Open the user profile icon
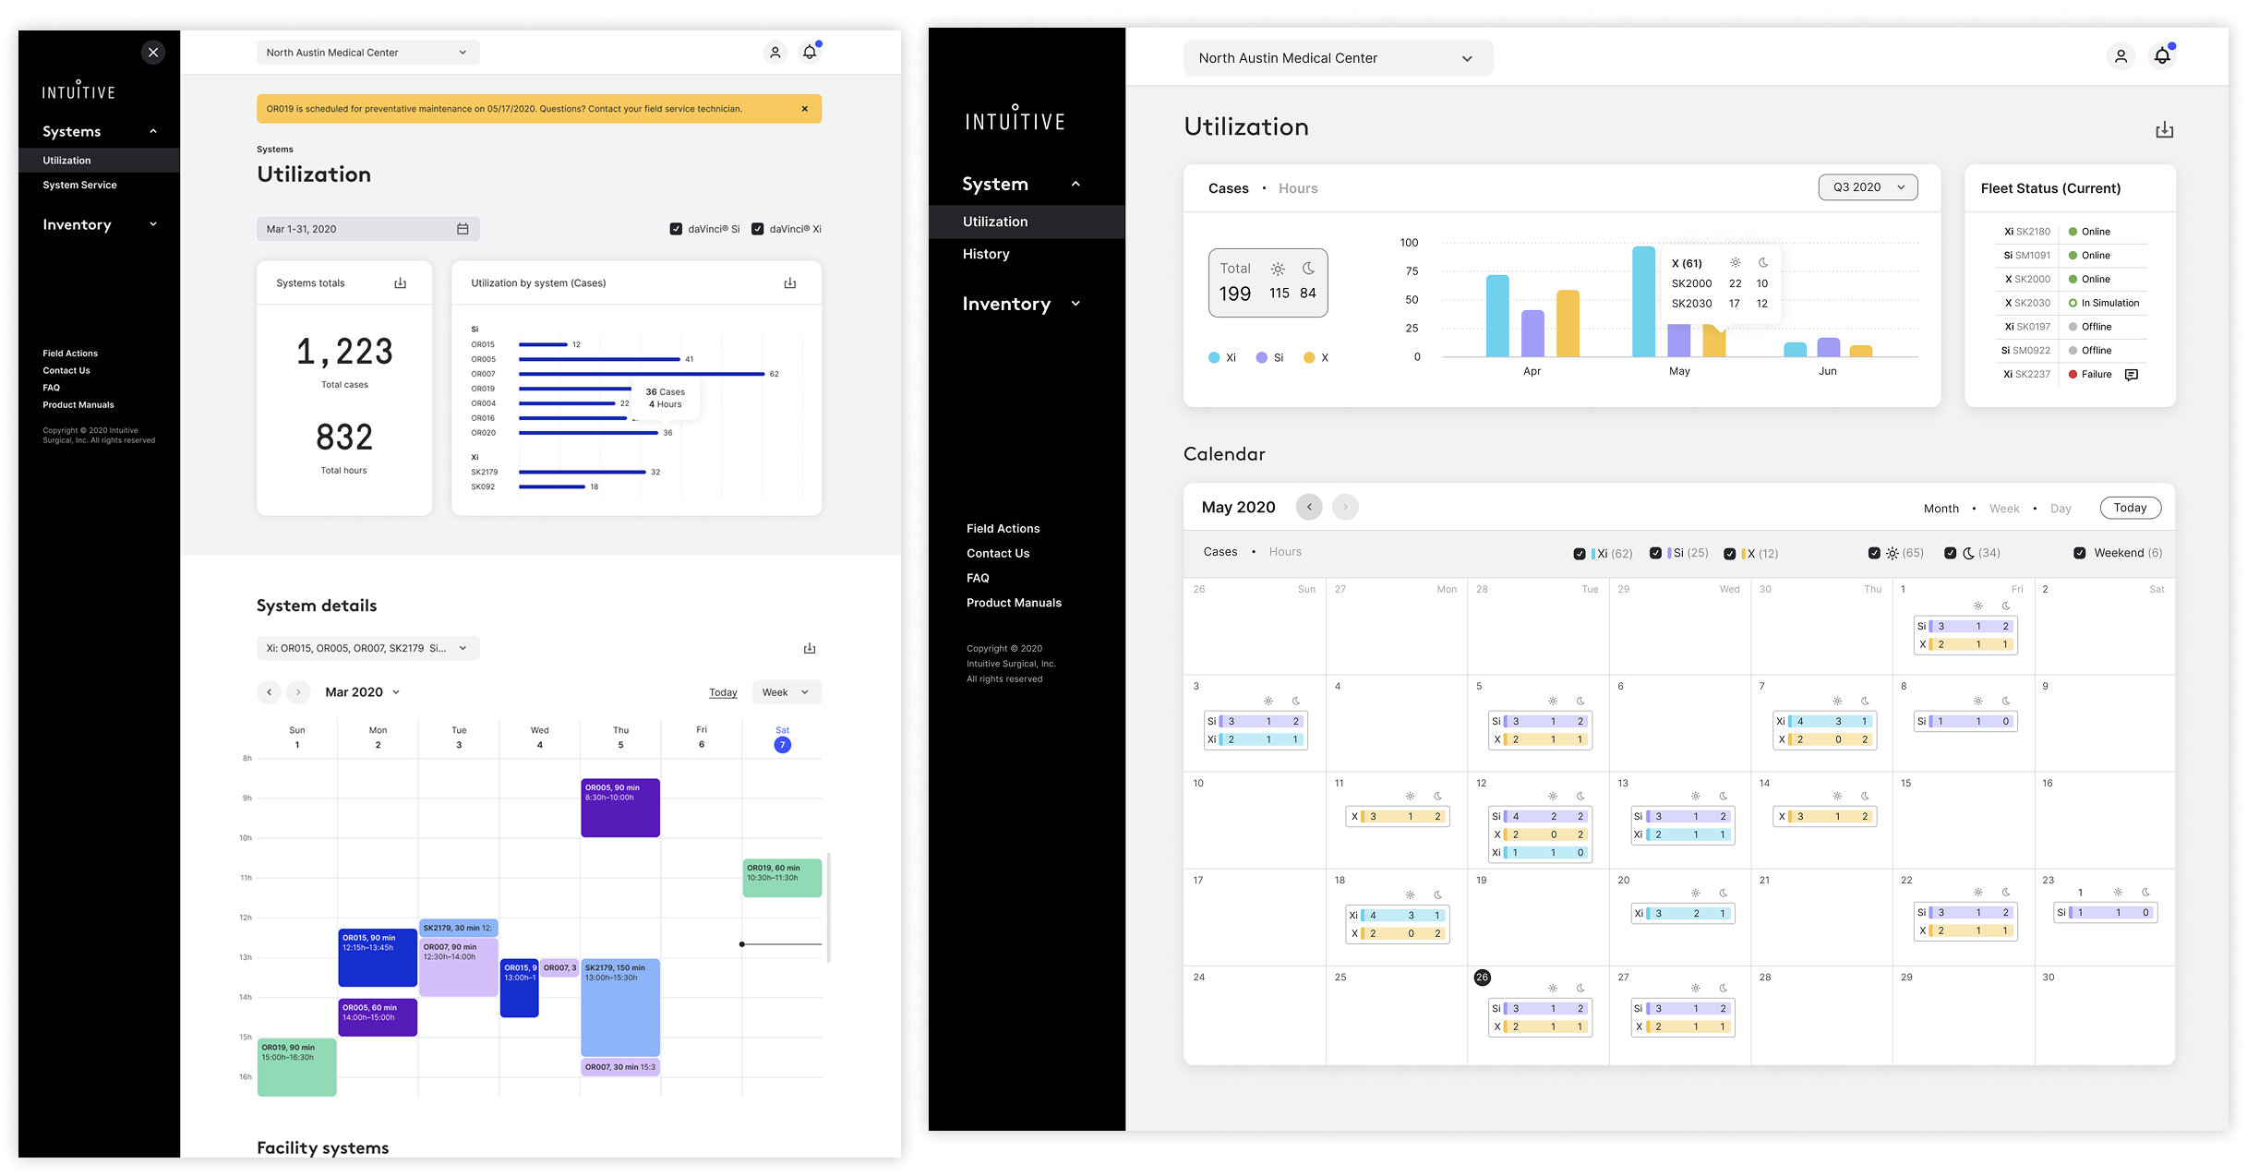 (775, 53)
